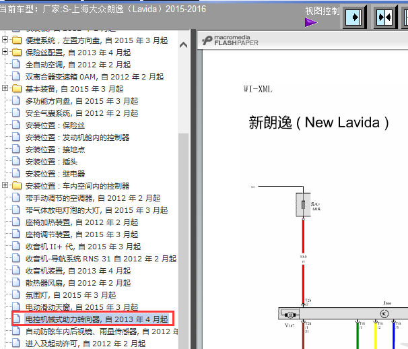The width and height of the screenshot is (408, 349).
Task: Click document icon beside 多功能方向盘
Action: click(x=16, y=100)
